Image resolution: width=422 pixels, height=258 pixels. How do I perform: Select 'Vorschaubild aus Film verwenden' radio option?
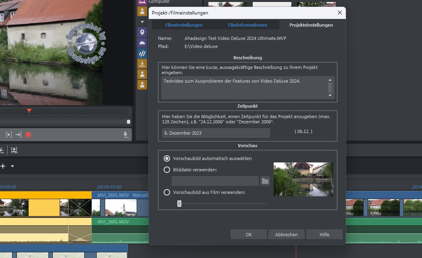(x=167, y=192)
